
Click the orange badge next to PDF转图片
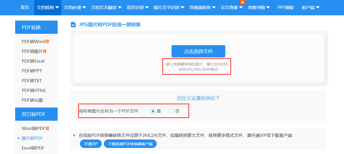tap(45, 51)
